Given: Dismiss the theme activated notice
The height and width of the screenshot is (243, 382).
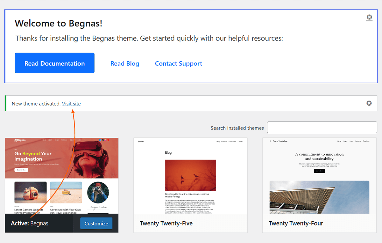Looking at the screenshot, I should [369, 103].
